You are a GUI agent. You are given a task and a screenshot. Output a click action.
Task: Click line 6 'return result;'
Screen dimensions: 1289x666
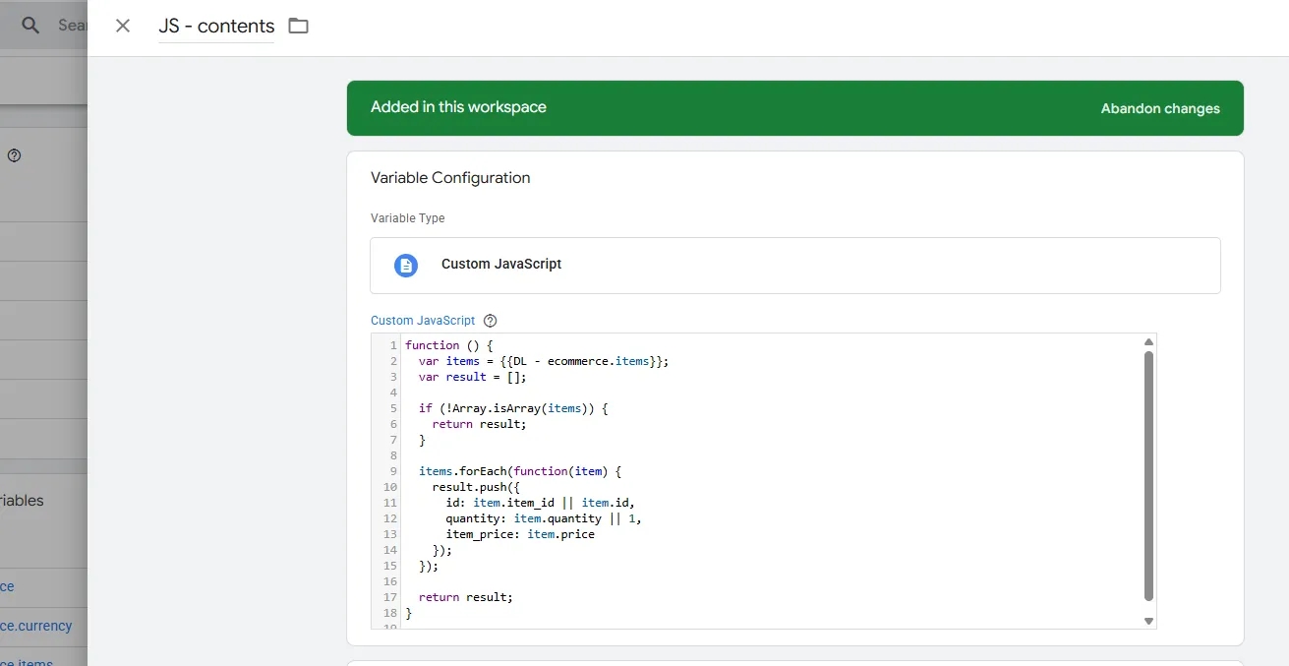coord(480,424)
